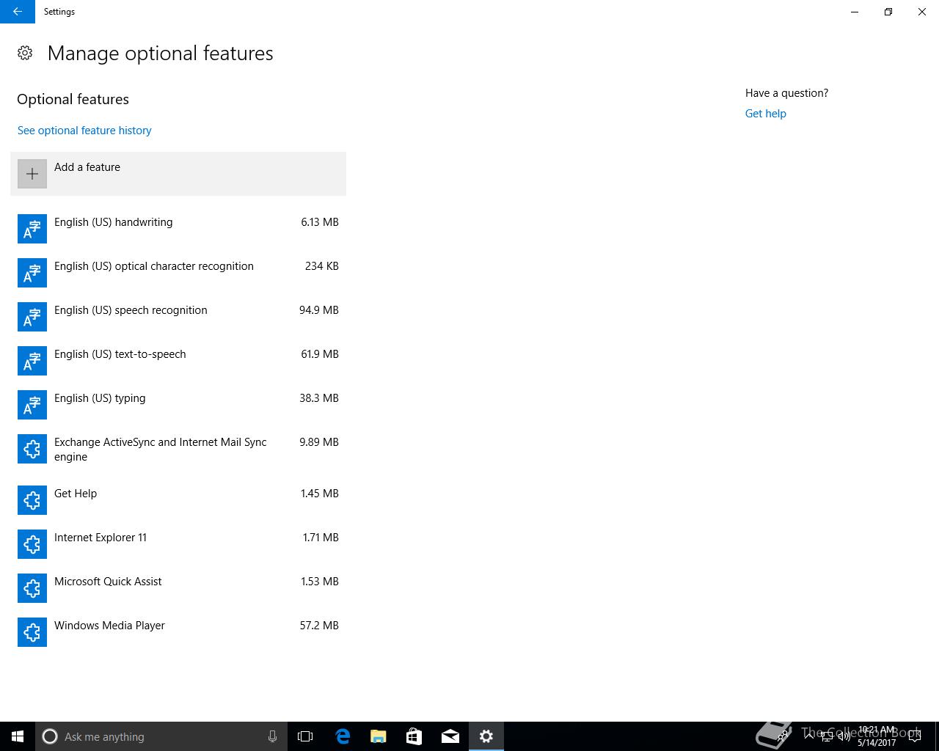Open File Explorer from the taskbar

click(379, 736)
